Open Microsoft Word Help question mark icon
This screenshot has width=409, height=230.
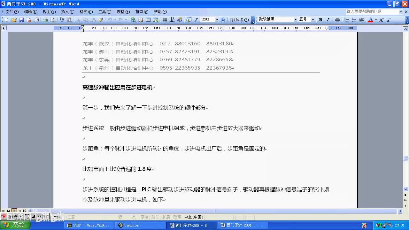(223, 20)
